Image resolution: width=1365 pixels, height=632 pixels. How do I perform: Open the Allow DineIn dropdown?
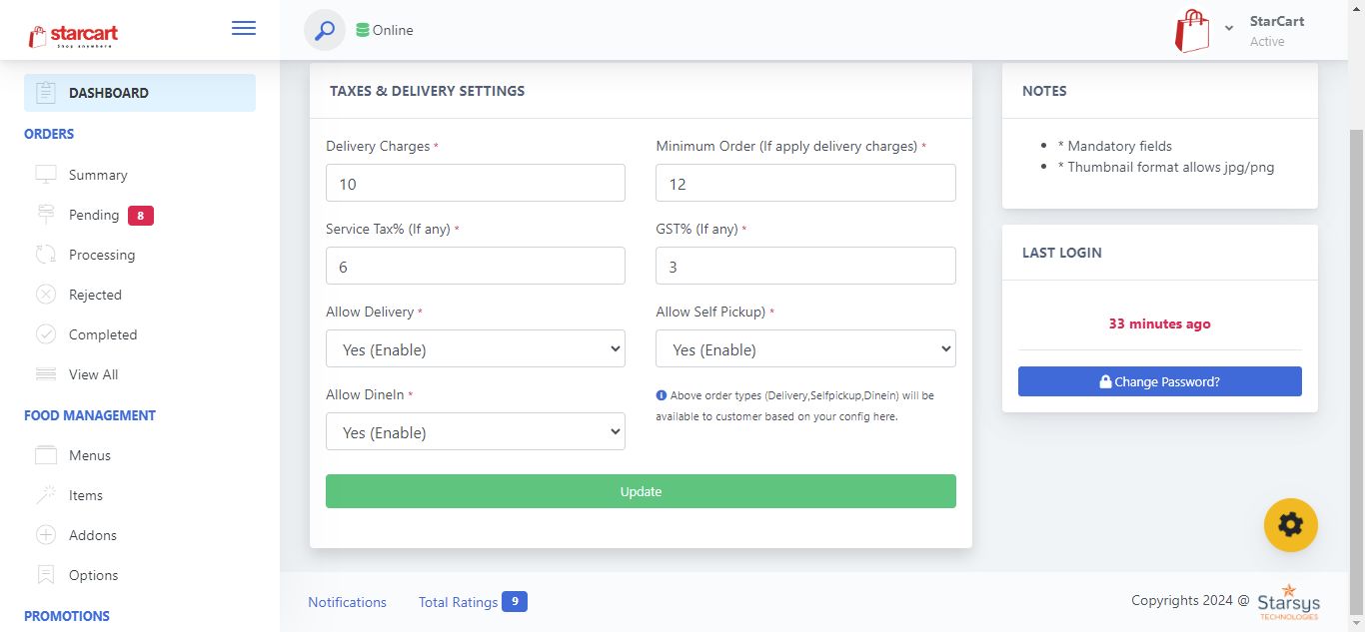pos(476,432)
